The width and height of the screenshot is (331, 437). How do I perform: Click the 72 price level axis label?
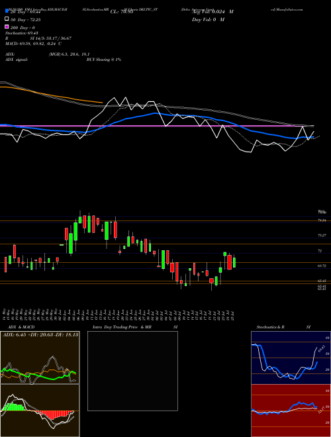coord(320,251)
